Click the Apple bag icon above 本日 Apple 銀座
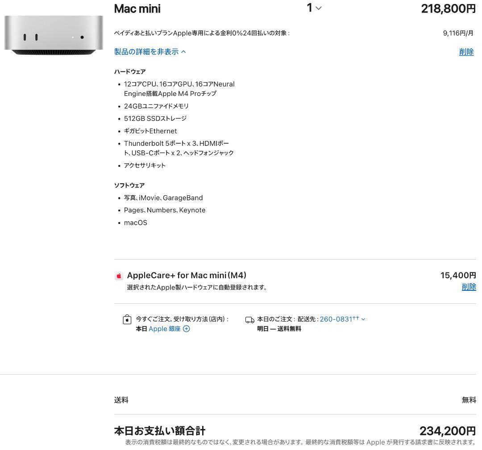Image resolution: width=482 pixels, height=450 pixels. point(127,319)
